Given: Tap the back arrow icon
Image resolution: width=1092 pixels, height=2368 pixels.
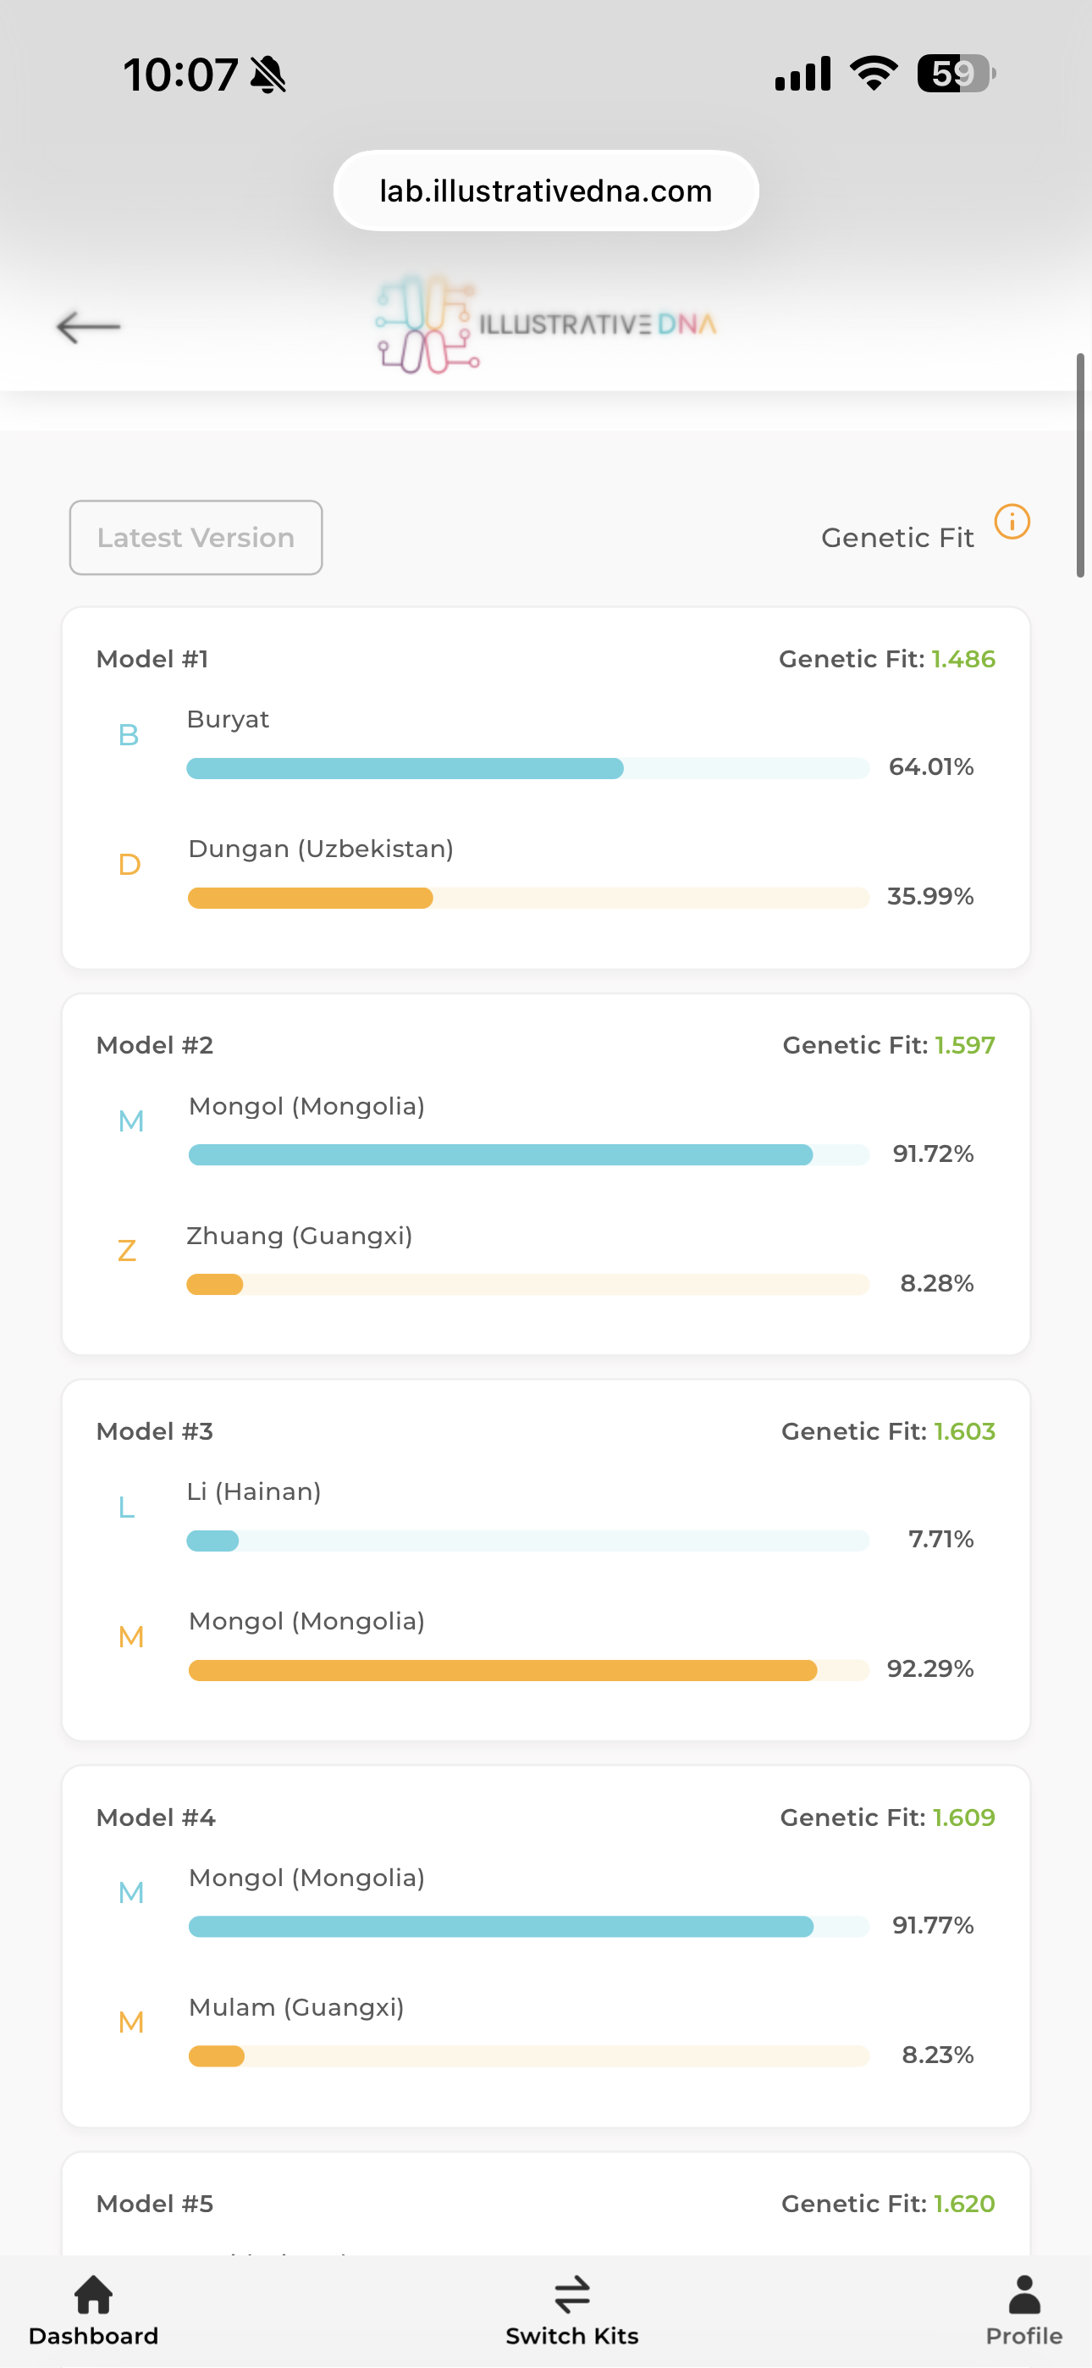Looking at the screenshot, I should tap(88, 326).
